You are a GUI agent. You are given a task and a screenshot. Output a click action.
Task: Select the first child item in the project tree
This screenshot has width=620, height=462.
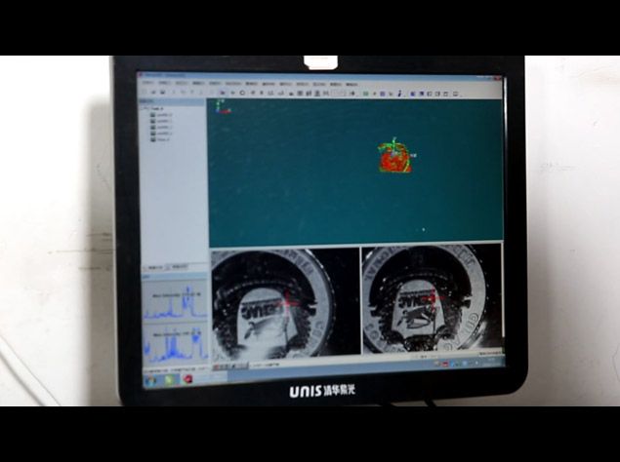click(162, 115)
